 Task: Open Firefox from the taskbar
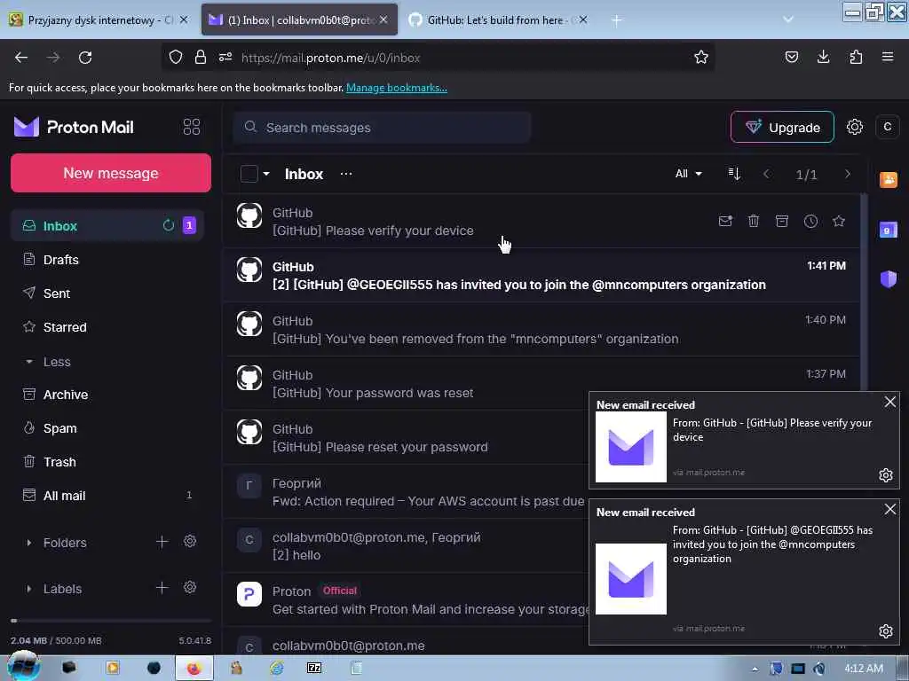[x=194, y=669]
